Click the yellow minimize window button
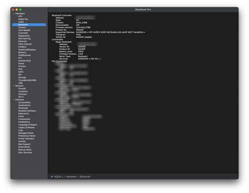This screenshot has width=249, height=193. (16, 9)
